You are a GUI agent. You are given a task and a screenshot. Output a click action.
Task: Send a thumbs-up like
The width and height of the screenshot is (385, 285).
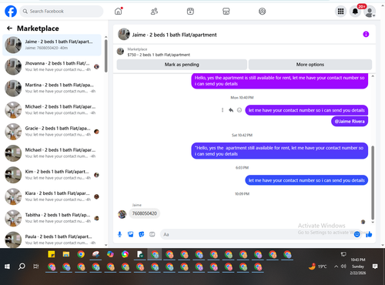click(x=369, y=234)
